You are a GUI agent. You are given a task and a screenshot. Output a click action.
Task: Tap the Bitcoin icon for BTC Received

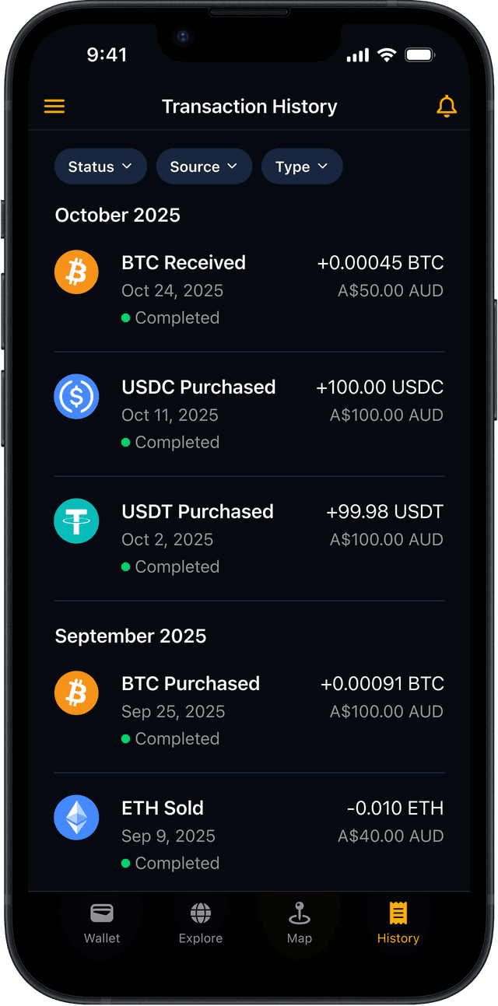pos(76,272)
